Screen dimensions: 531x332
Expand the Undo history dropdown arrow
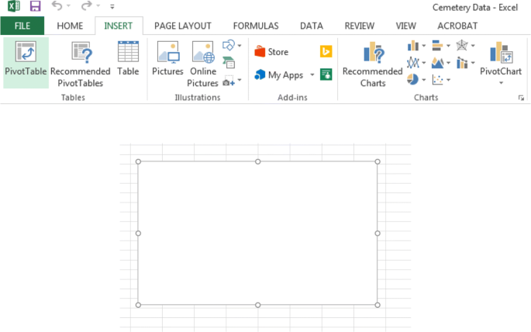68,5
